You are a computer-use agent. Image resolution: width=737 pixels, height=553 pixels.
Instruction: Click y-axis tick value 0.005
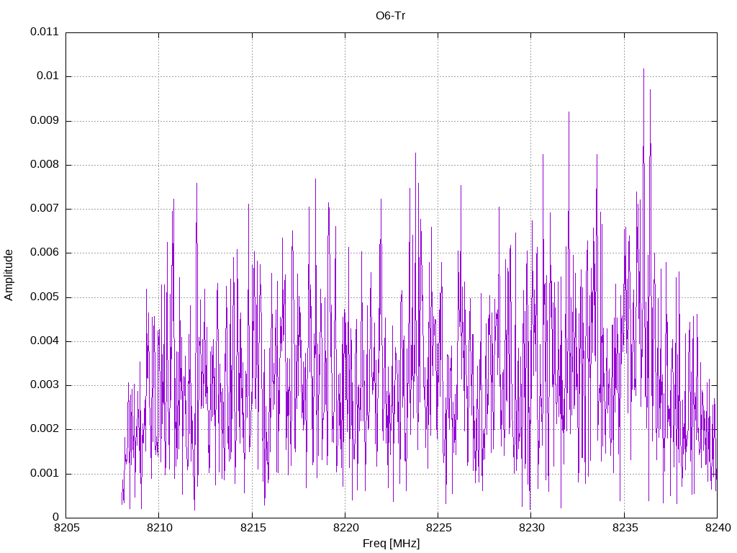point(45,297)
